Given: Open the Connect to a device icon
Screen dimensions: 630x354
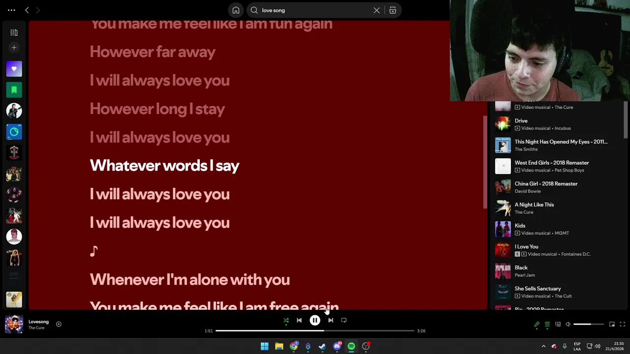Looking at the screenshot, I should point(558,324).
